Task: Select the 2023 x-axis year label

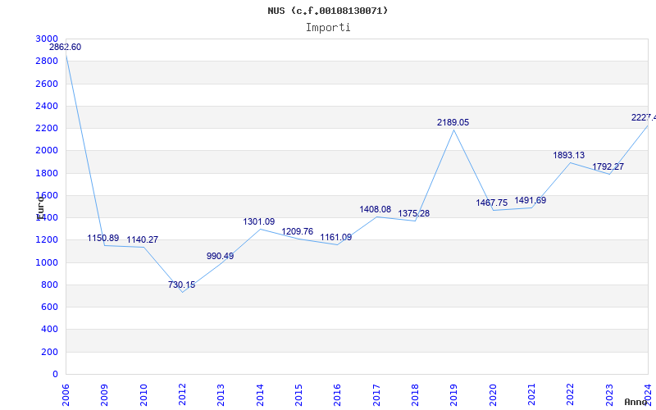Action: [x=609, y=395]
